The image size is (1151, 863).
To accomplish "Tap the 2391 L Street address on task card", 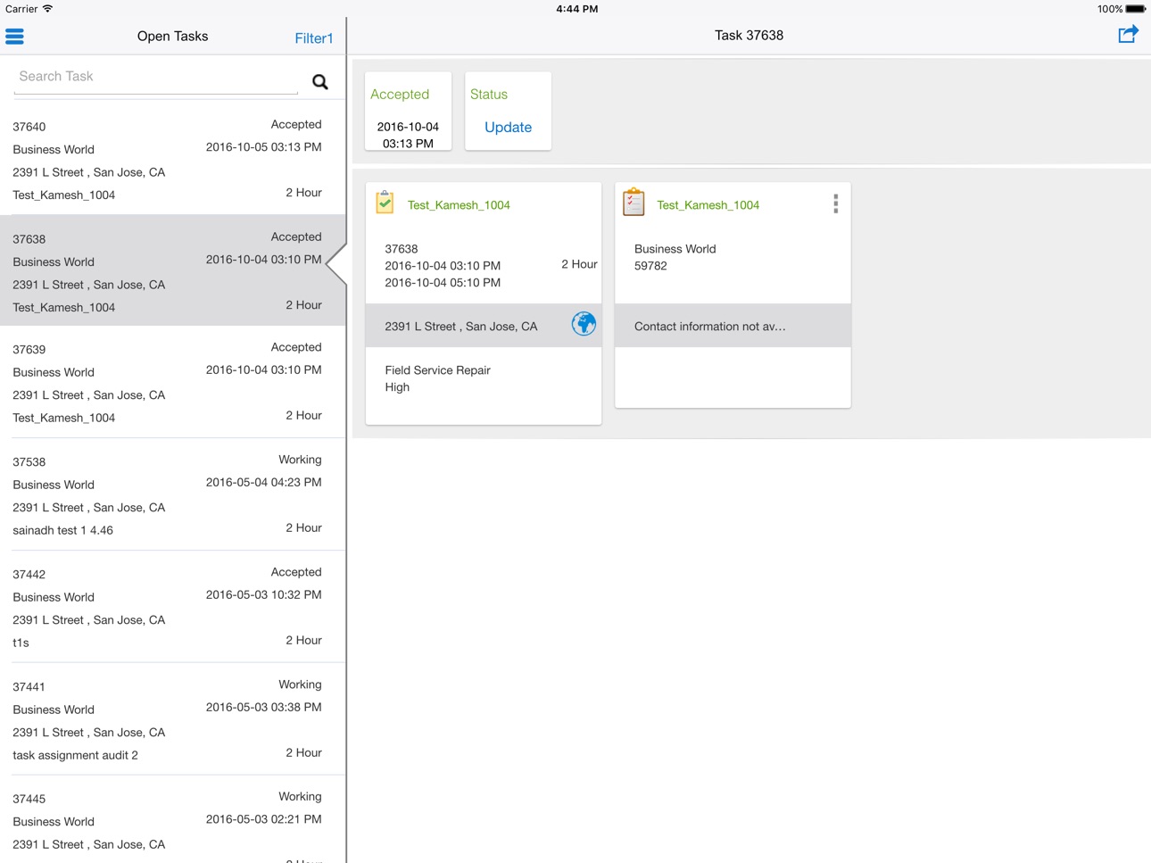I will [x=461, y=327].
